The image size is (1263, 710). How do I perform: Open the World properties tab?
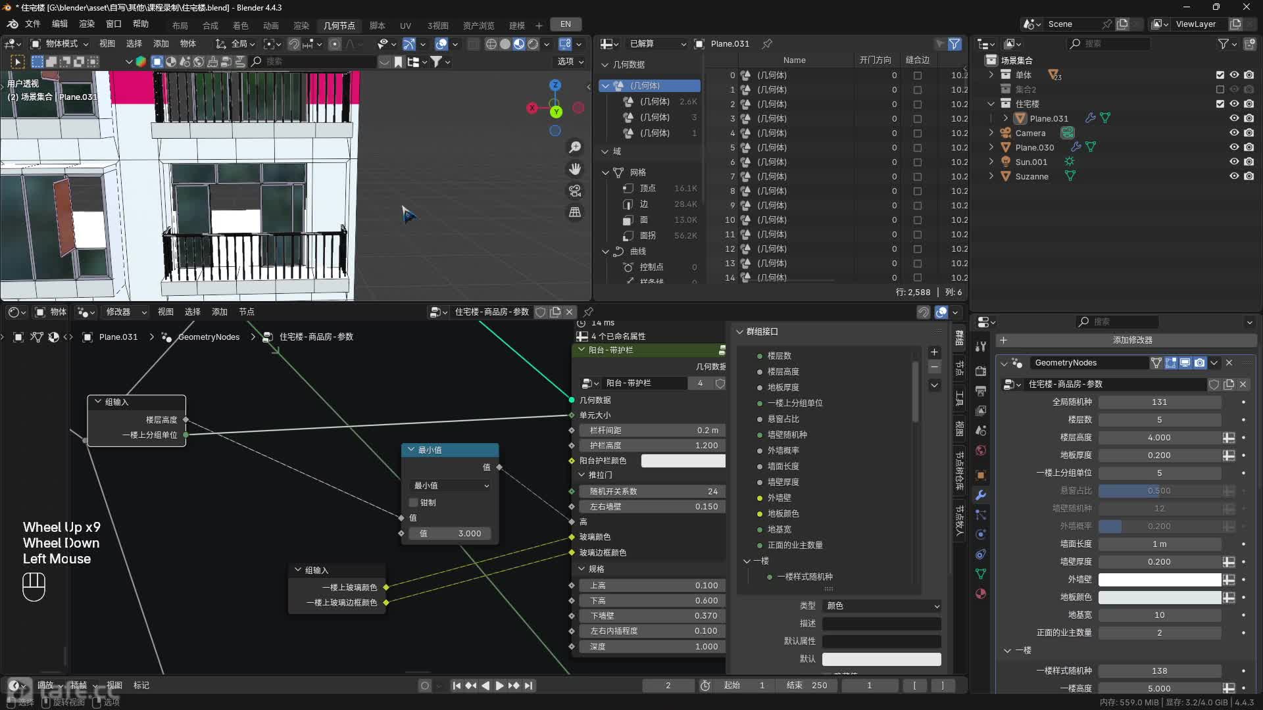[981, 450]
